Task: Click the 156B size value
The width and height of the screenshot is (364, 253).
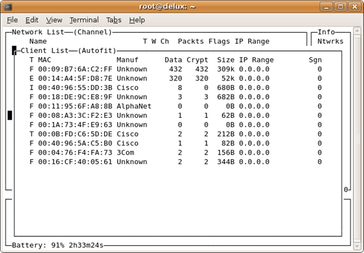Action: (226, 153)
